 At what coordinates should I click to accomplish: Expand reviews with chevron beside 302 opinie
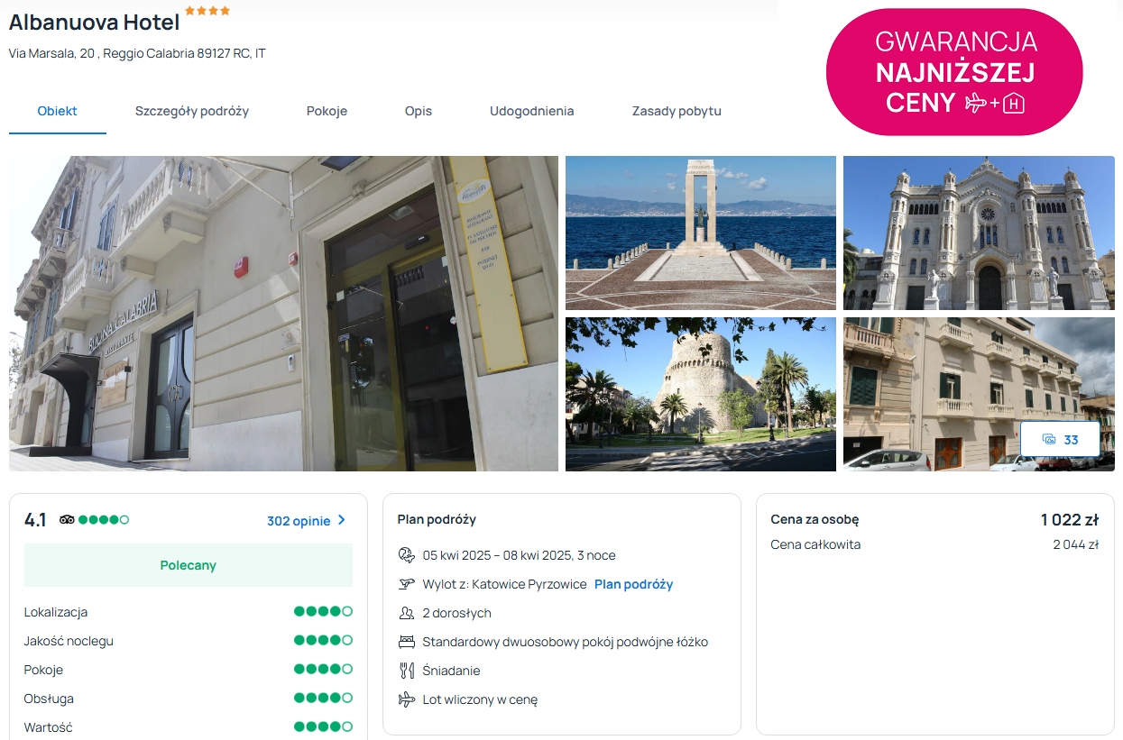tap(342, 520)
